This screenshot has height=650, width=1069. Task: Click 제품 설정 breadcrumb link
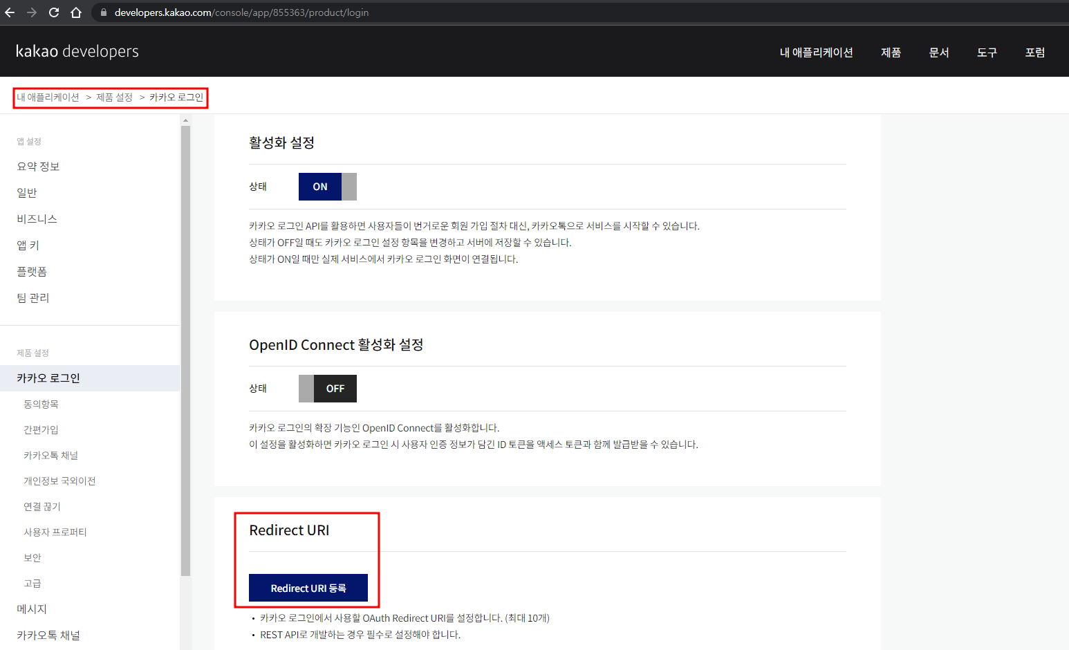click(x=114, y=98)
